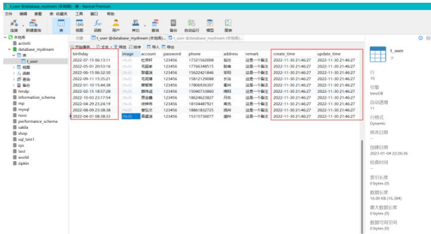
Task: Click the birthday column header
Action: 93,54
